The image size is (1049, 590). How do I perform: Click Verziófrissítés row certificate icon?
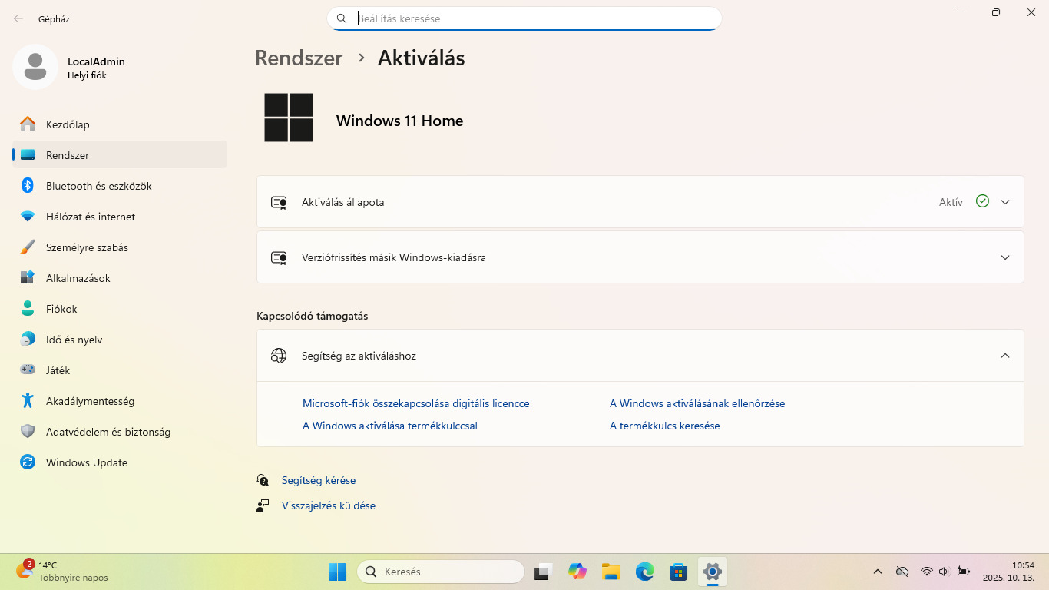(279, 258)
